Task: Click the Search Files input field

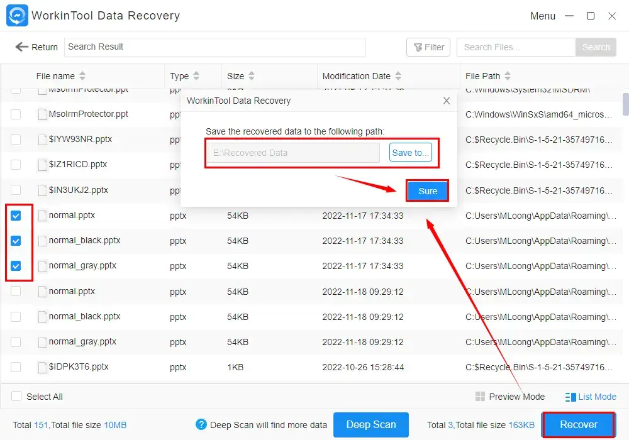Action: pyautogui.click(x=516, y=47)
